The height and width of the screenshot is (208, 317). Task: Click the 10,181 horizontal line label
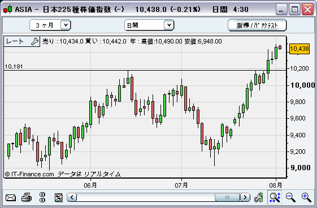pyautogui.click(x=14, y=67)
